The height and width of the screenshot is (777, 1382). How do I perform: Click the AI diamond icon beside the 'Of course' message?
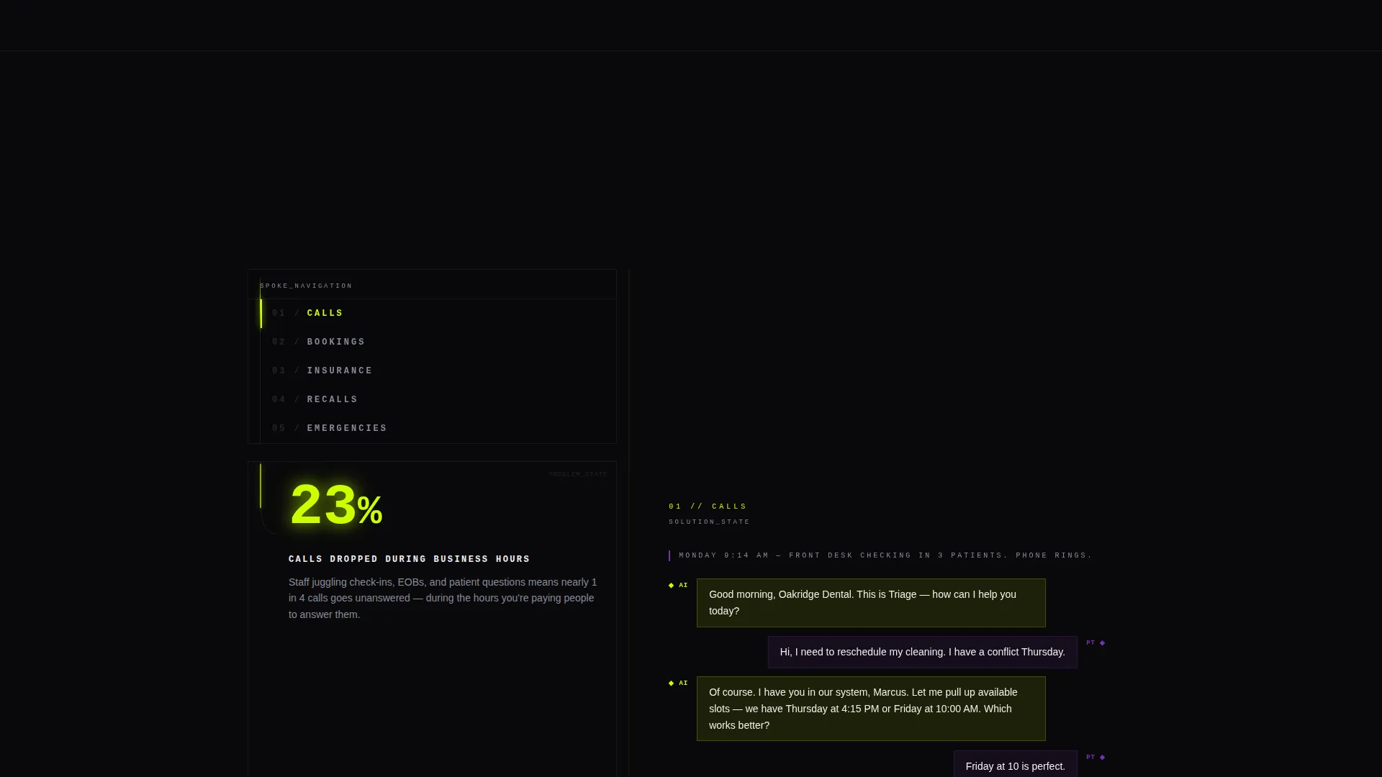pos(671,683)
